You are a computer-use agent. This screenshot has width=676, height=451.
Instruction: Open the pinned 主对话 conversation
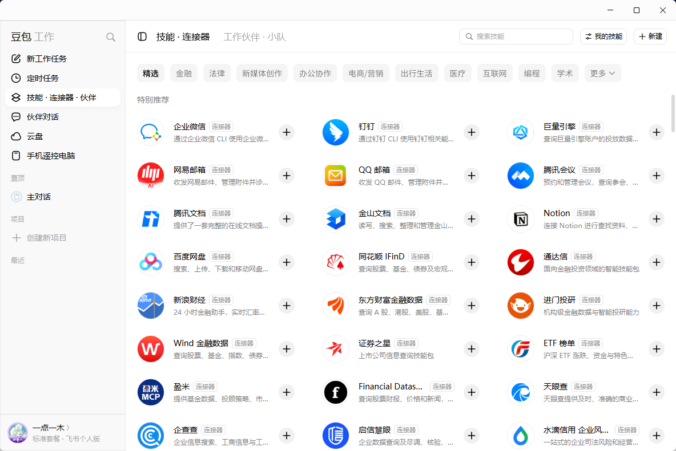[62, 197]
